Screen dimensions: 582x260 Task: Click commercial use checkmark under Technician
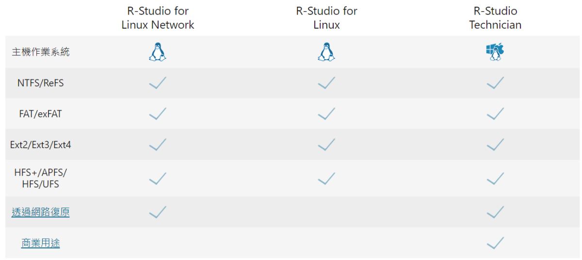pyautogui.click(x=495, y=243)
